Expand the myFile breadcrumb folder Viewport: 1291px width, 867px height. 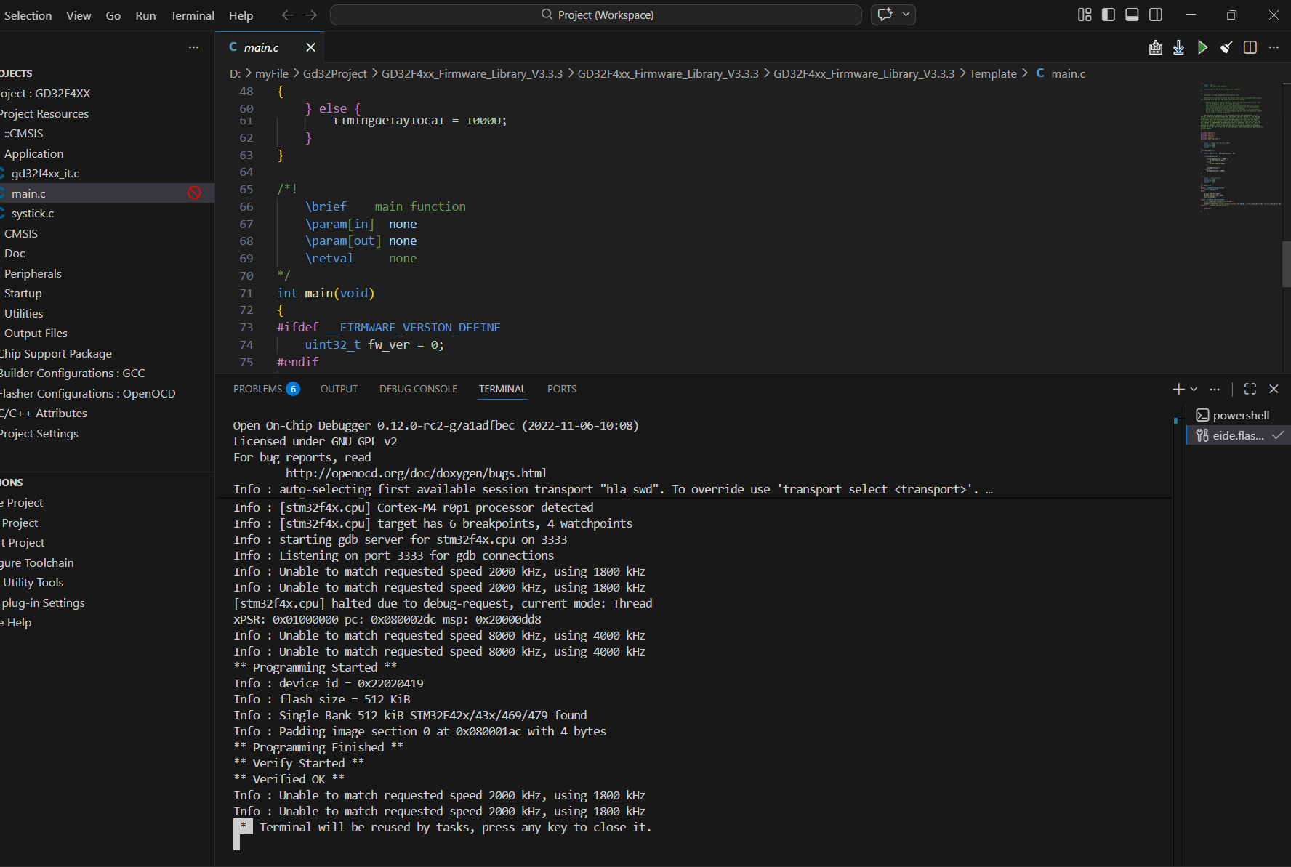point(272,73)
